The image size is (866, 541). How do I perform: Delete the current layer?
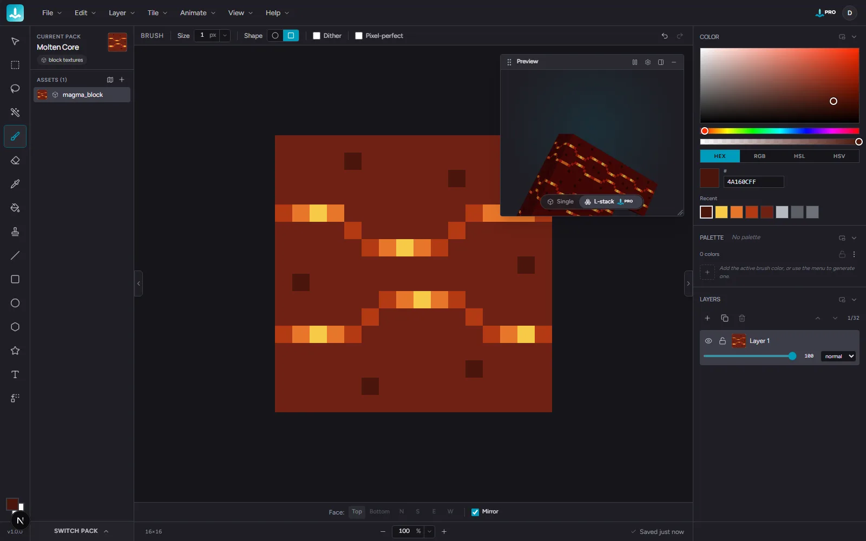pos(742,318)
